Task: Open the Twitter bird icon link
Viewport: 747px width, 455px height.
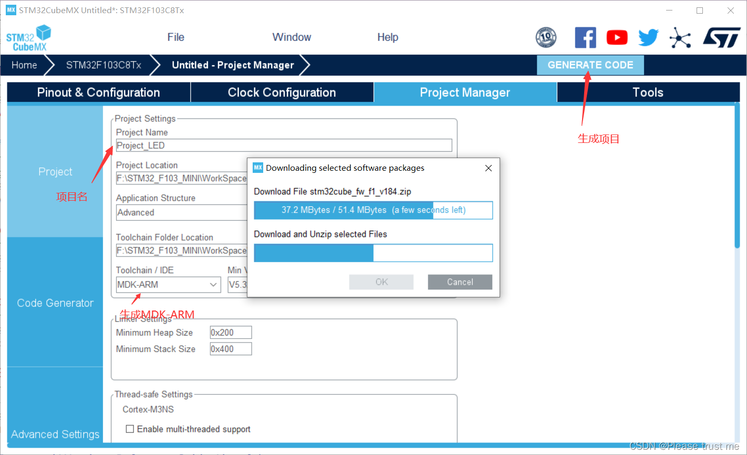Action: pyautogui.click(x=648, y=37)
